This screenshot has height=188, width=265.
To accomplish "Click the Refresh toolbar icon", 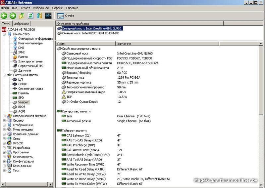I will [x=30, y=16].
